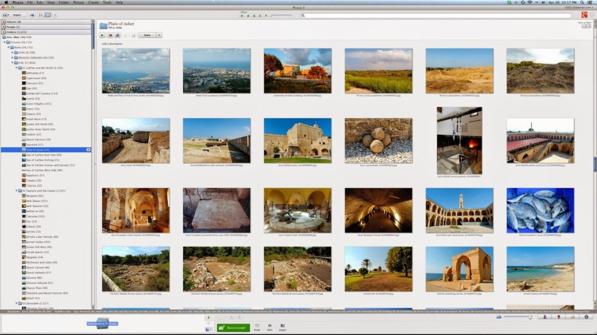Click the Play Fullscreen Slideshow icon
597x335 pixels.
click(103, 35)
